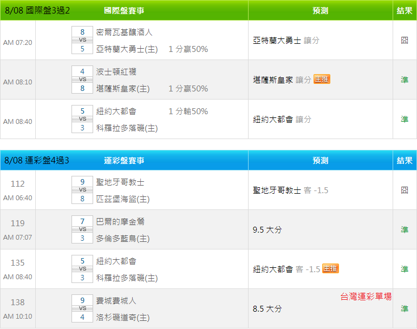
Task: Click the team name 洛杉磯道奇(主)
Action: pyautogui.click(x=123, y=318)
